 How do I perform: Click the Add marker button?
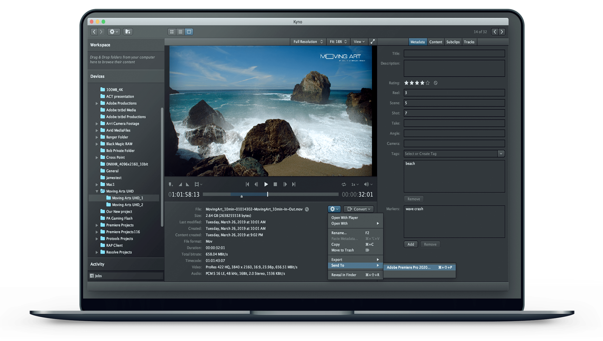(x=411, y=244)
